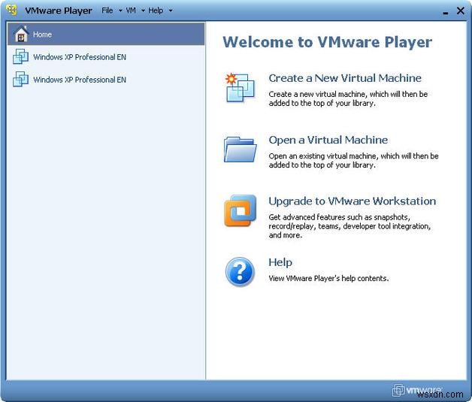Close the VMware Player window
Screen dimensions: 472x402
click(x=460, y=11)
